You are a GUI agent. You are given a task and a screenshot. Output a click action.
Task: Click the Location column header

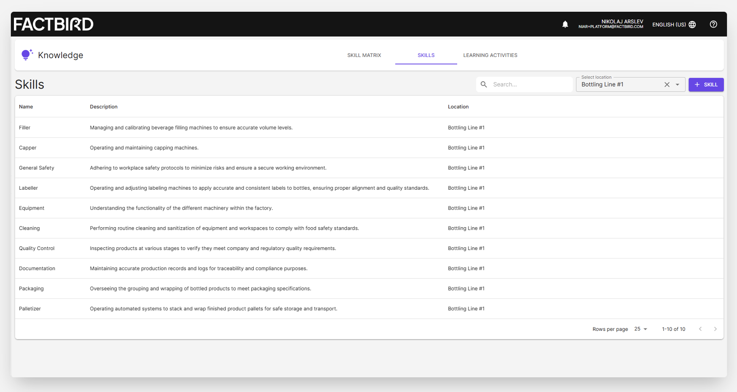[x=458, y=107]
